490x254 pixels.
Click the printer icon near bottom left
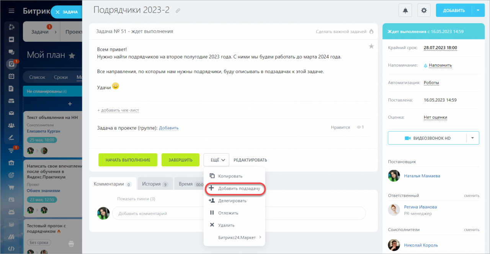click(71, 243)
